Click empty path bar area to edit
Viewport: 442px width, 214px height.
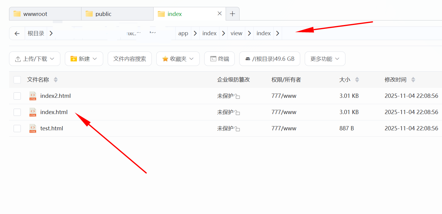362,33
